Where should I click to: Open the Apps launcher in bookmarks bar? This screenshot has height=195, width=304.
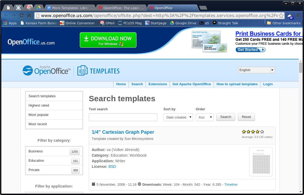click(10, 23)
